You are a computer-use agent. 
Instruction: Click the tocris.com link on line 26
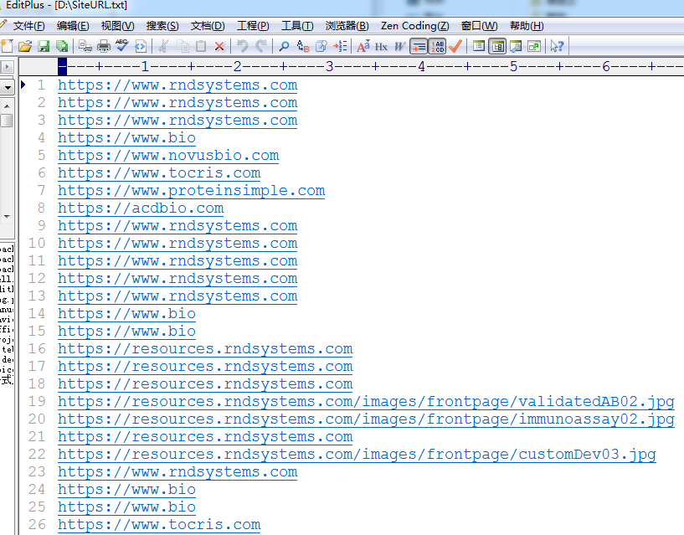[x=159, y=524]
